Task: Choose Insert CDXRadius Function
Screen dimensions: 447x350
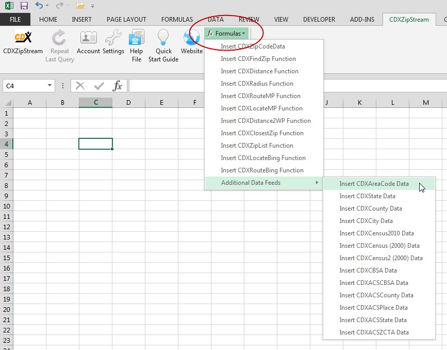Action: [x=264, y=83]
